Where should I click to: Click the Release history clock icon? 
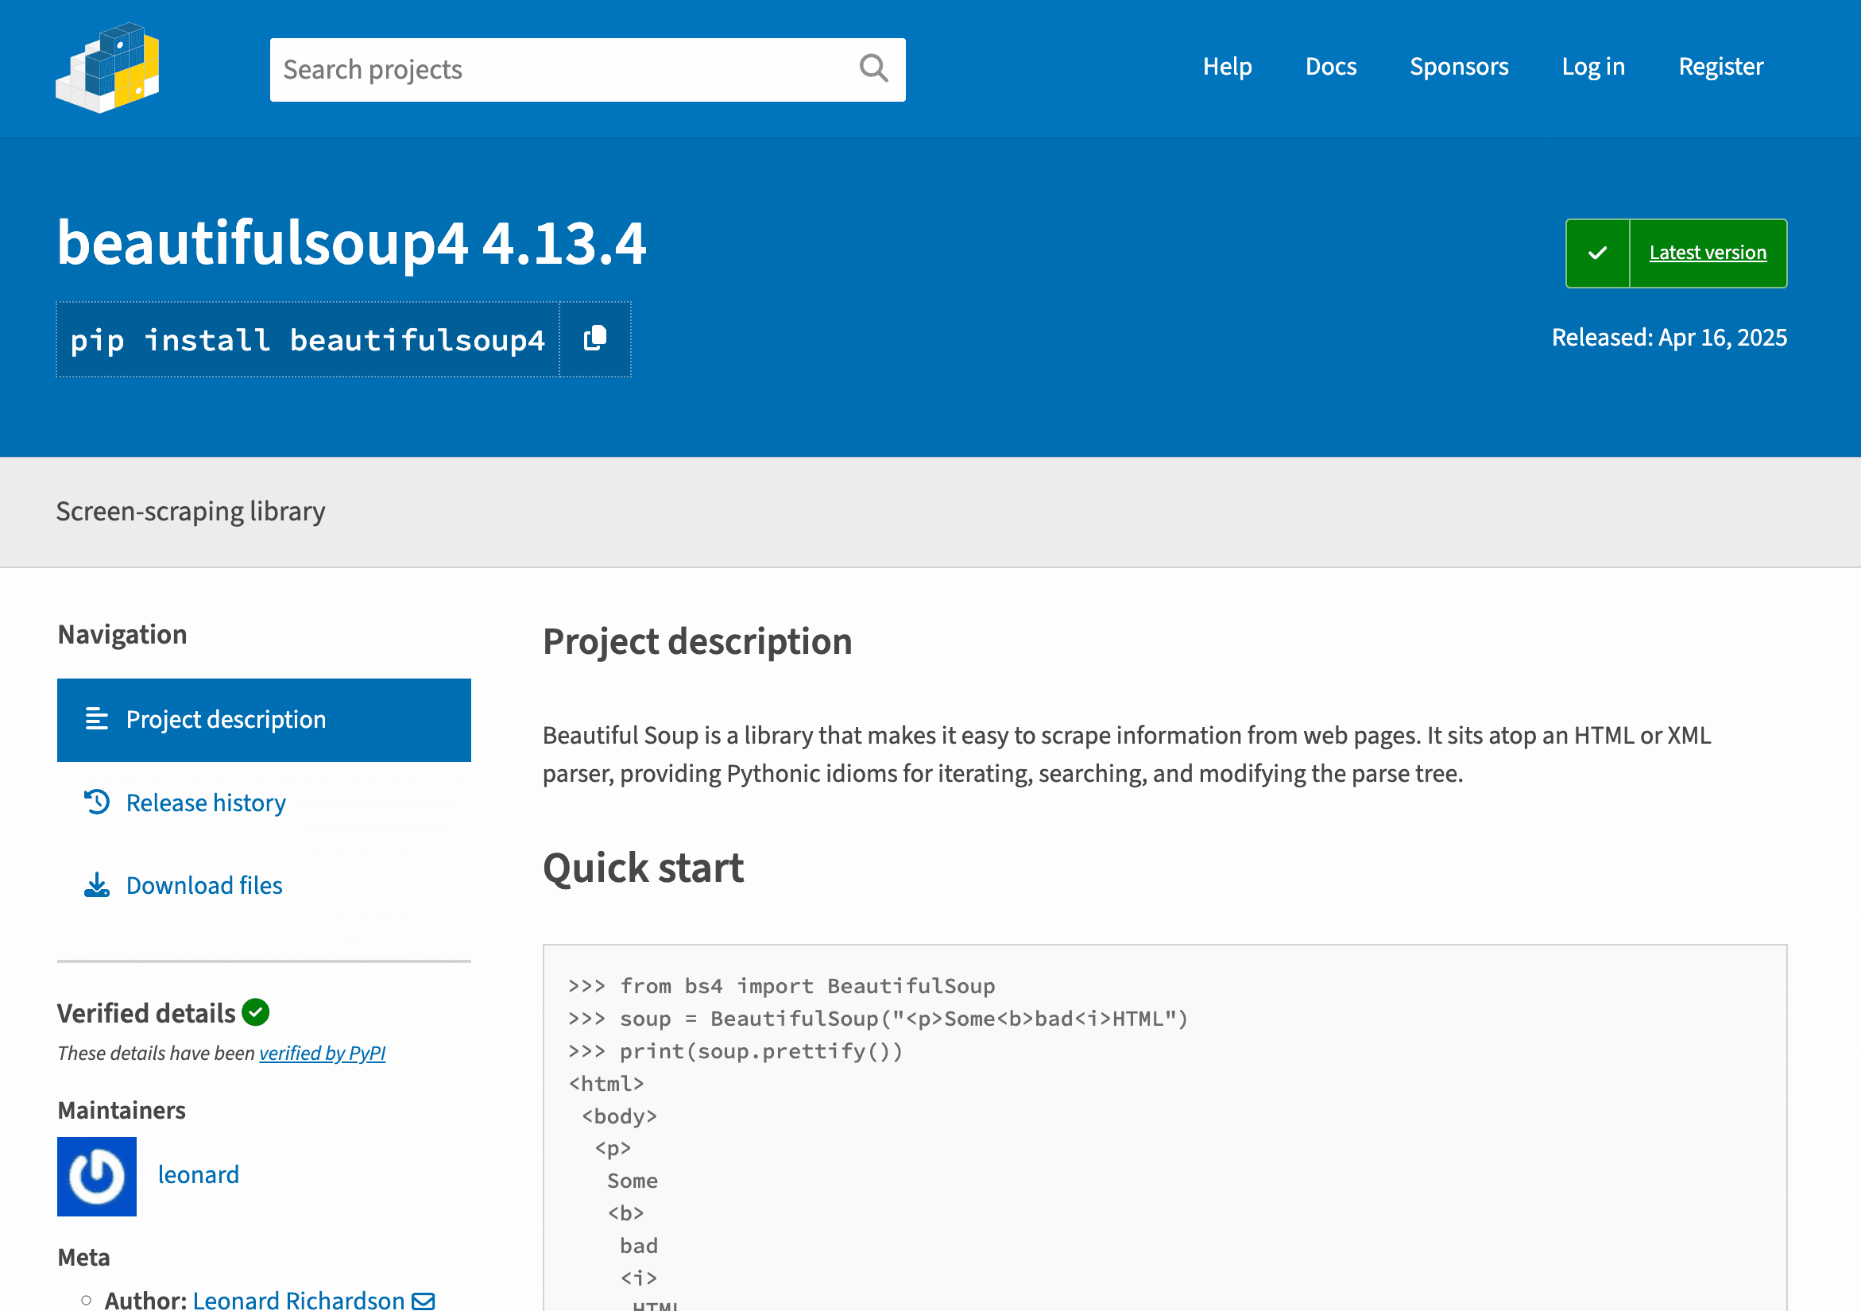point(96,802)
